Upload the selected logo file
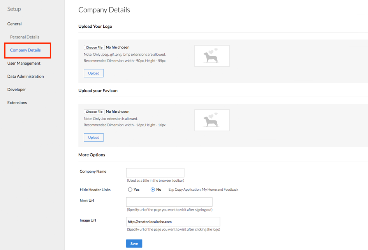368x250 pixels. (x=93, y=73)
